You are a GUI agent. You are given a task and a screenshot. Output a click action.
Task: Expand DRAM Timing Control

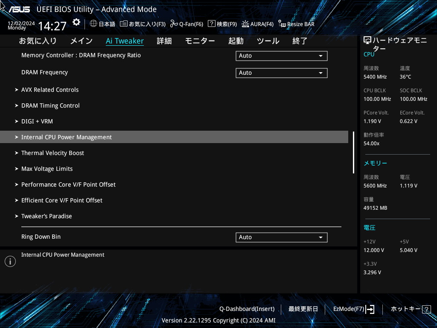50,106
